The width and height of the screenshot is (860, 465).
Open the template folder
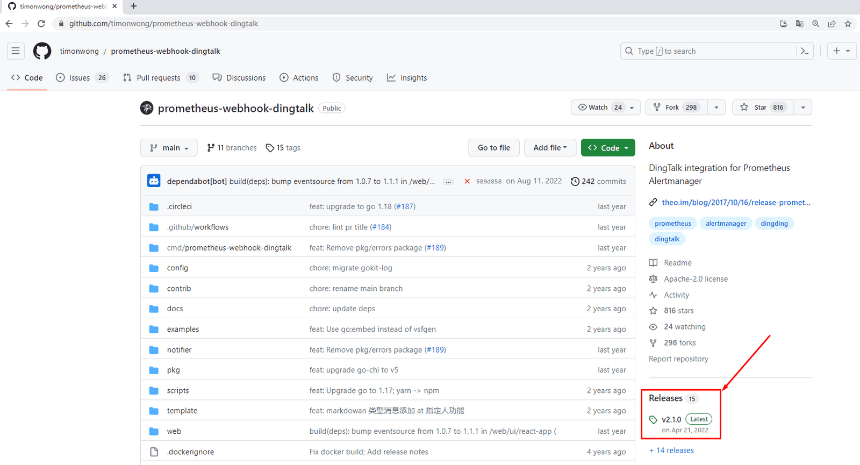pos(182,411)
